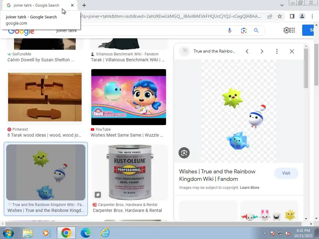Start voice search with the microphone icon
Viewport: 319px width, 239px height.
230,30
